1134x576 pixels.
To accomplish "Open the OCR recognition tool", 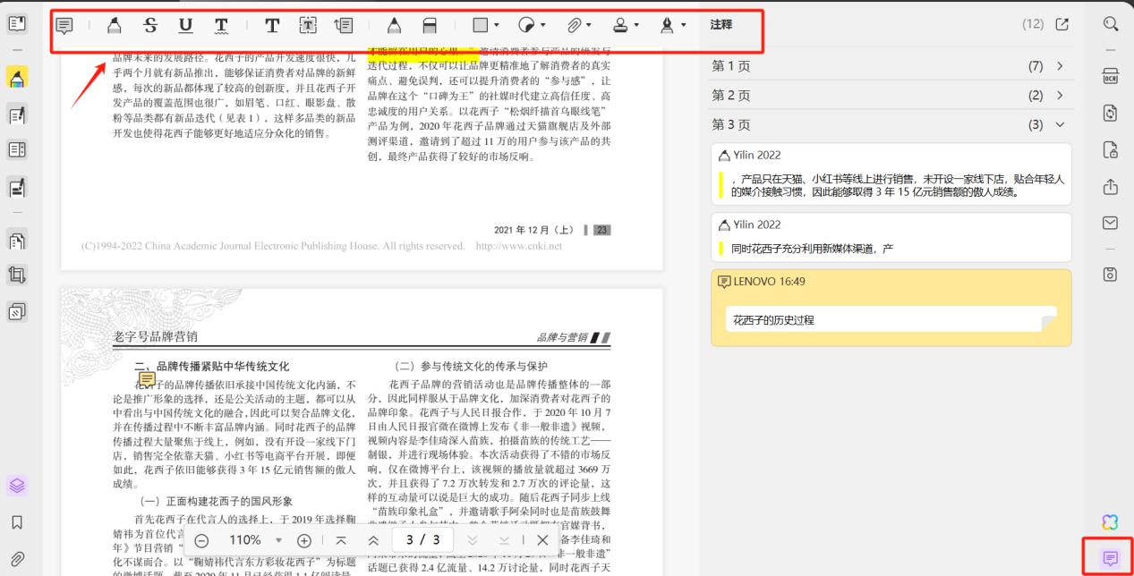I will 1111,74.
